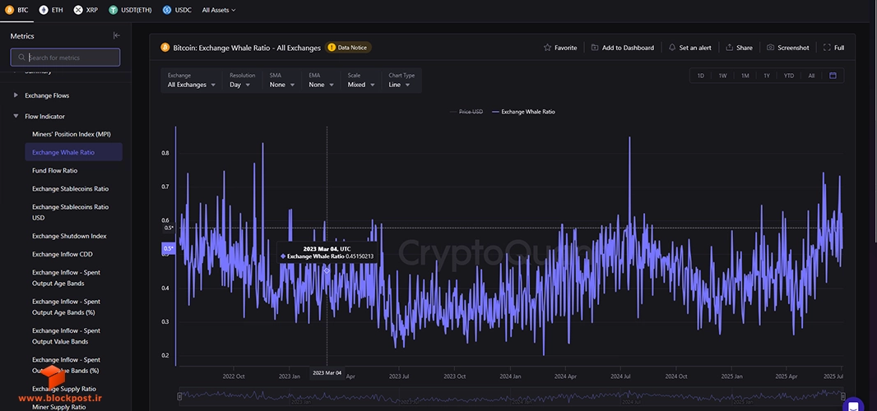This screenshot has width=877, height=411.
Task: Open the Data Notice badge
Action: (x=349, y=48)
